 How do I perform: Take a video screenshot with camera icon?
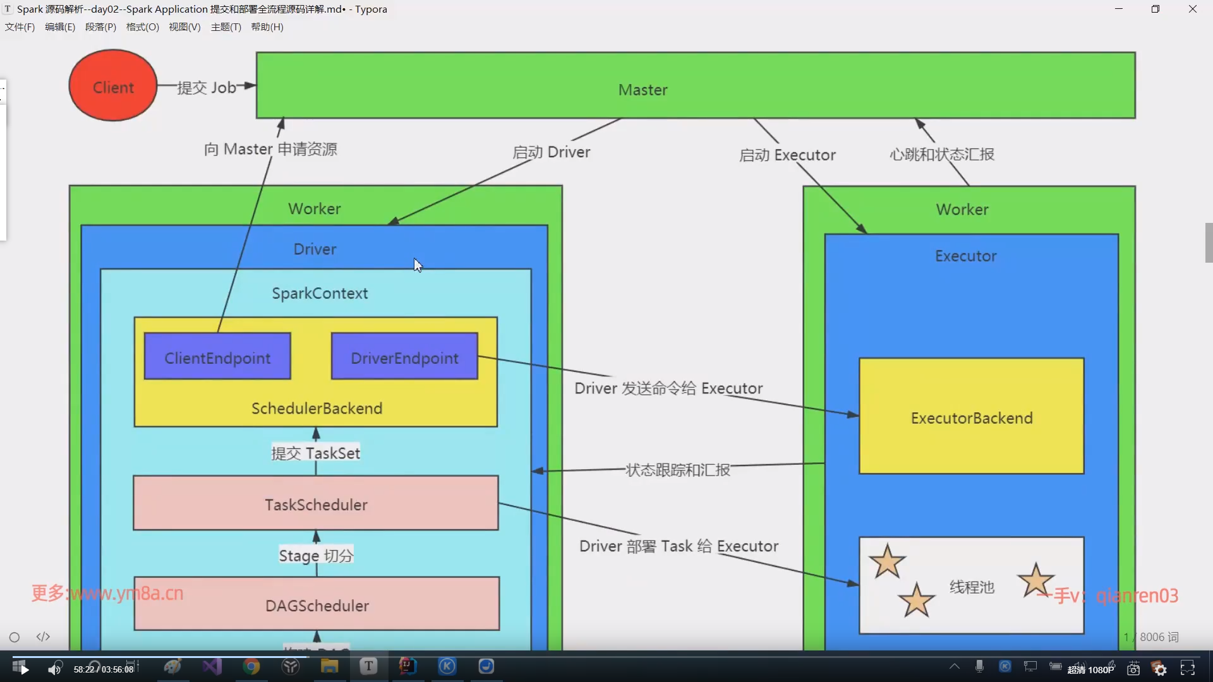coord(1133,669)
